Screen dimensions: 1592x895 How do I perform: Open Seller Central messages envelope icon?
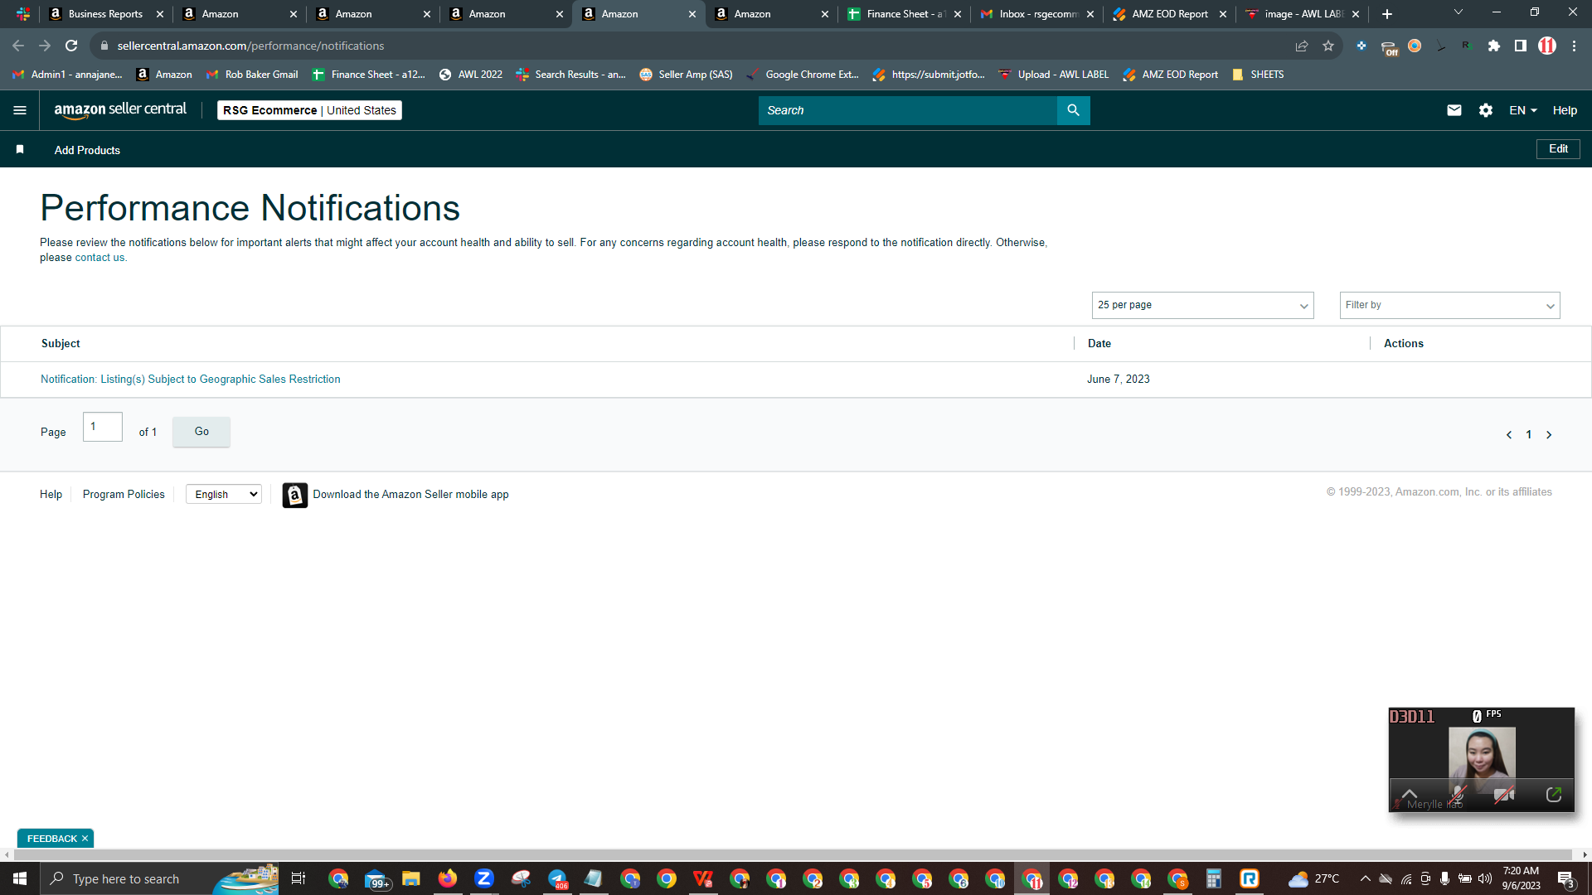[1454, 110]
